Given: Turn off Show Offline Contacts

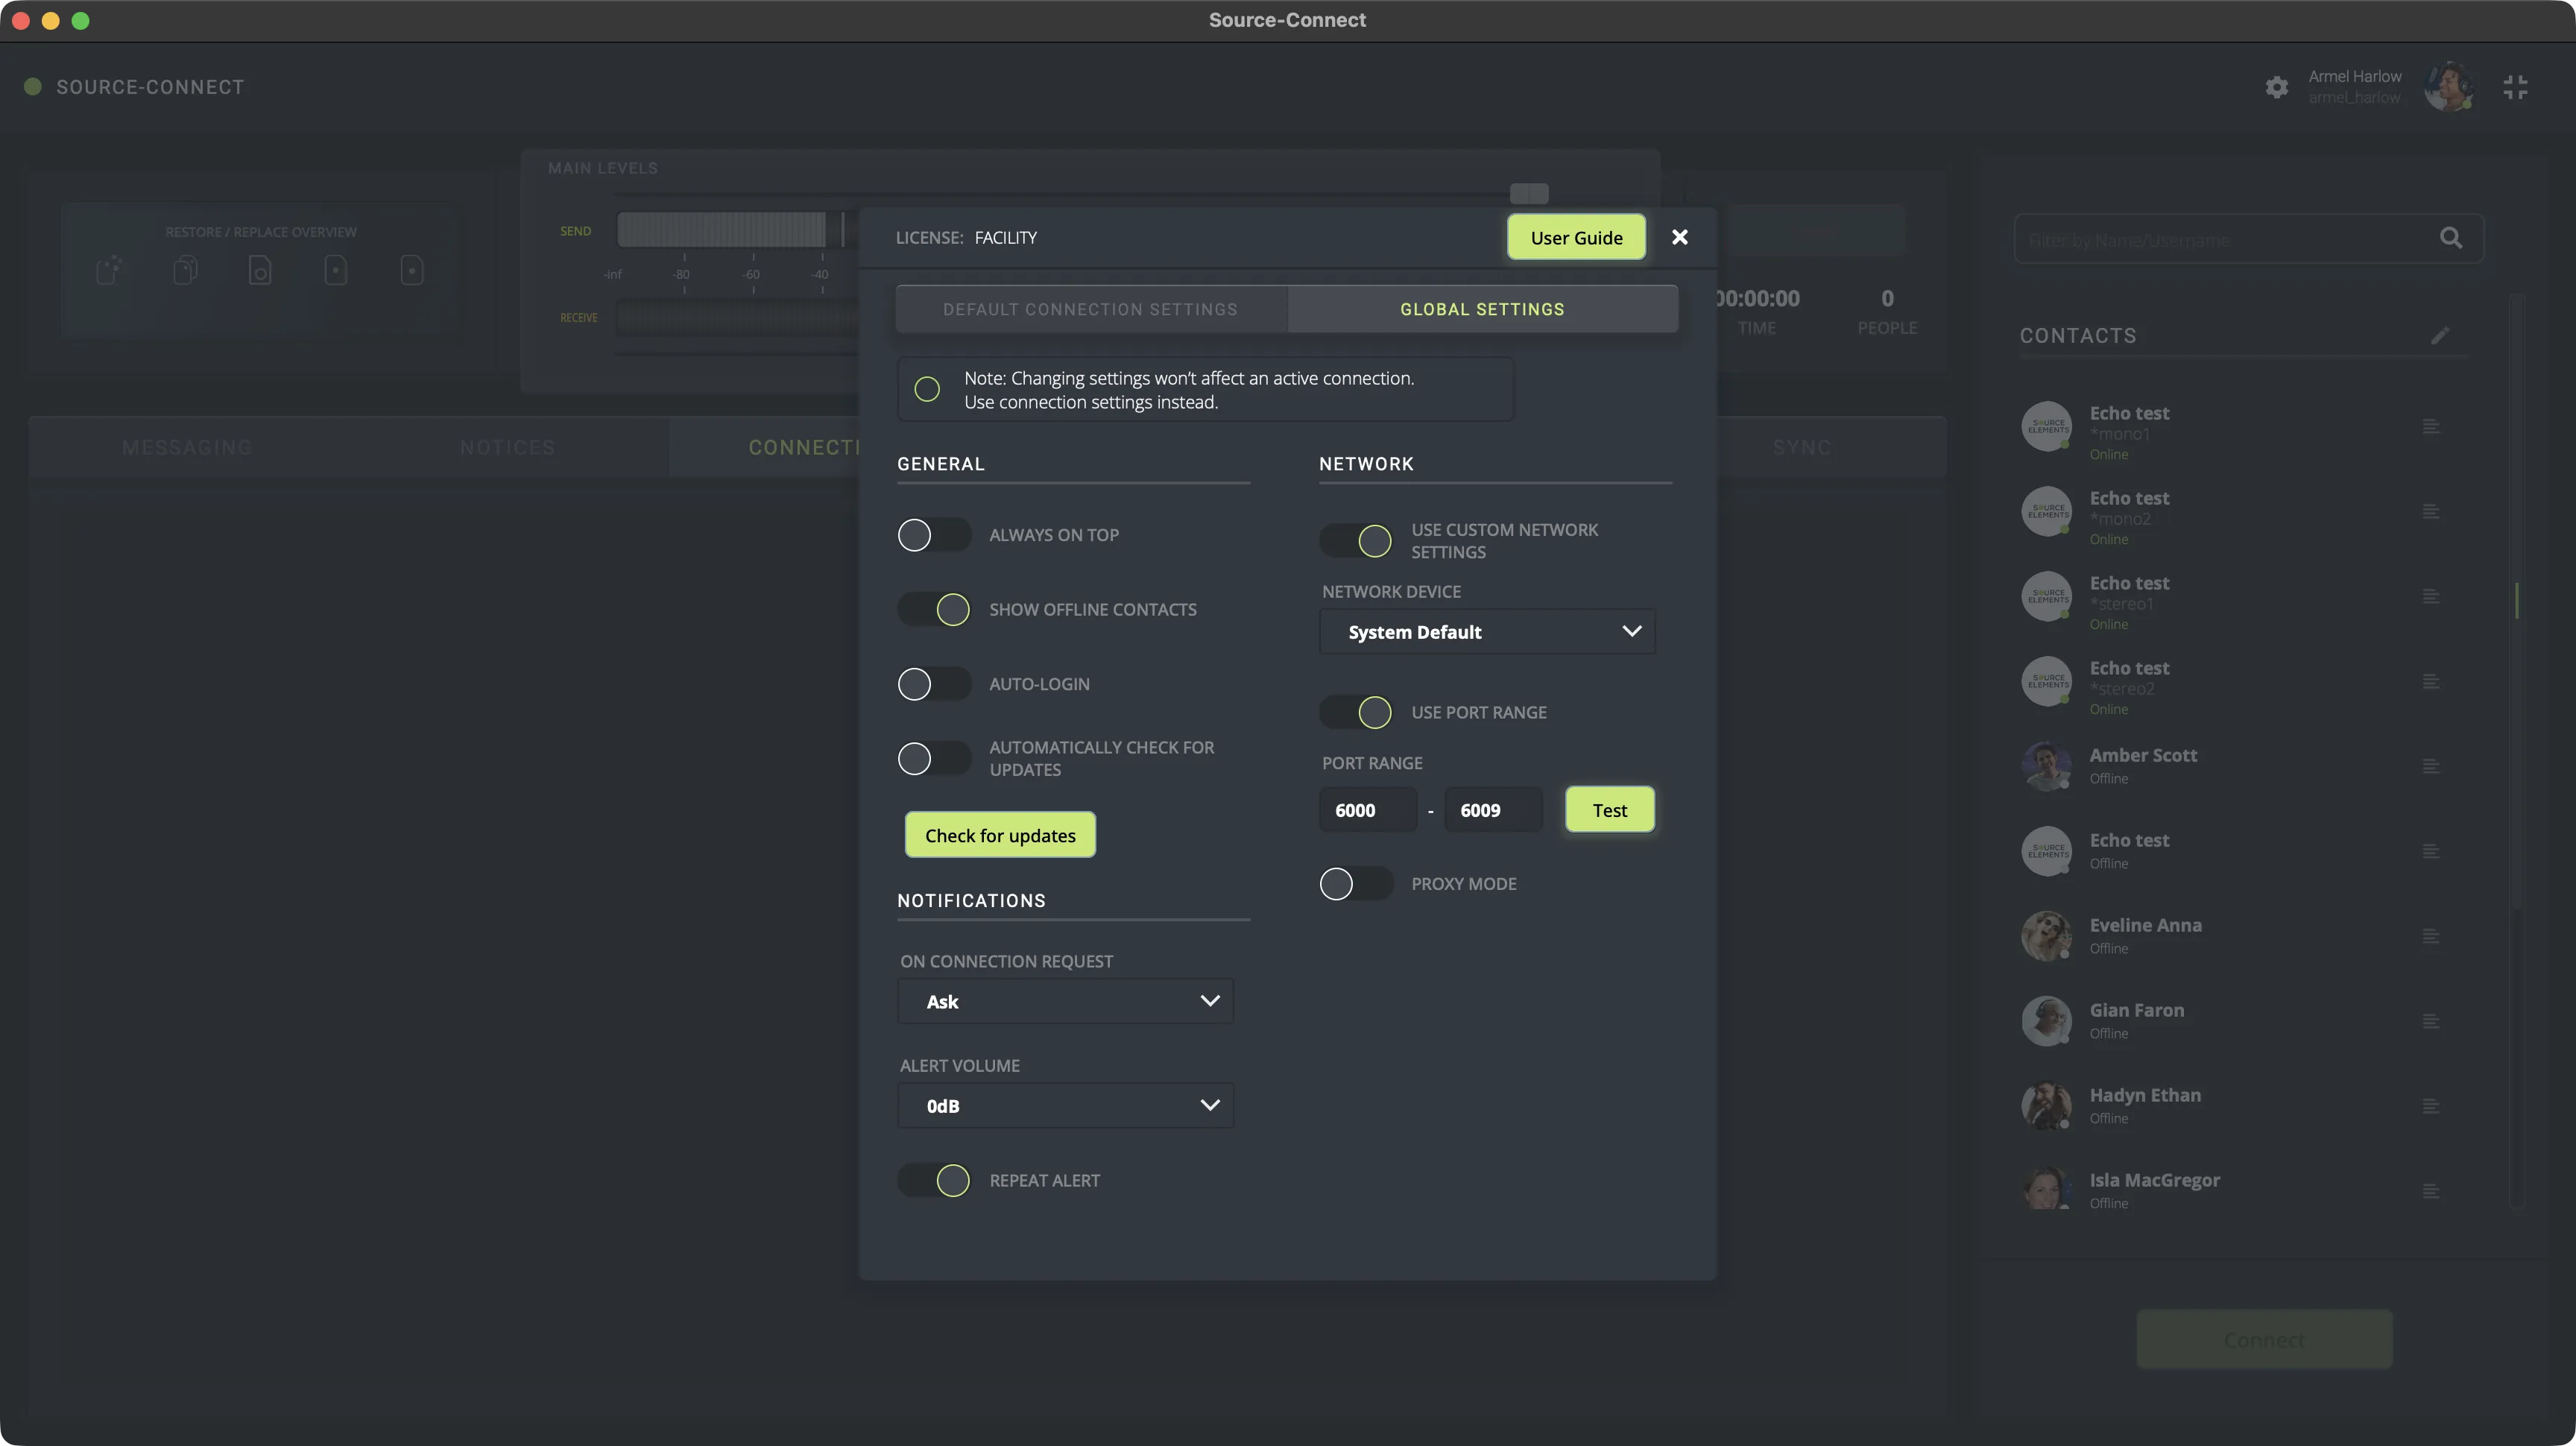Looking at the screenshot, I should (933, 610).
